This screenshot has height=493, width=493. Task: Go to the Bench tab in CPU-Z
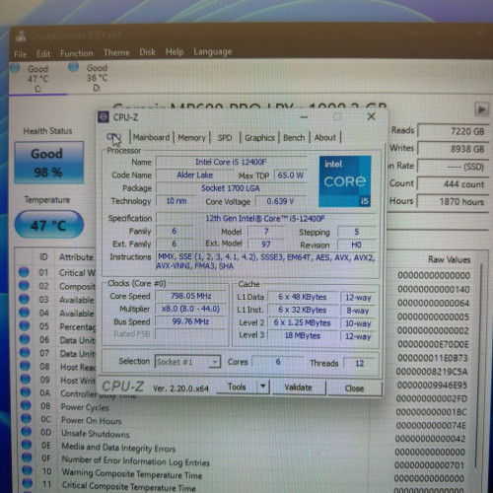click(x=294, y=138)
